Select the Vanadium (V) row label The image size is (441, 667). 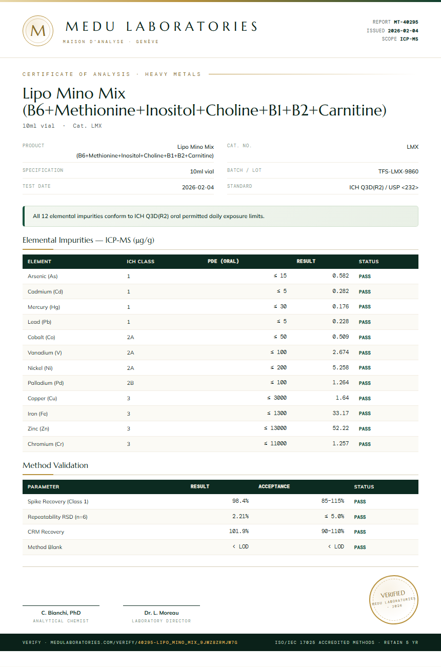pyautogui.click(x=45, y=352)
